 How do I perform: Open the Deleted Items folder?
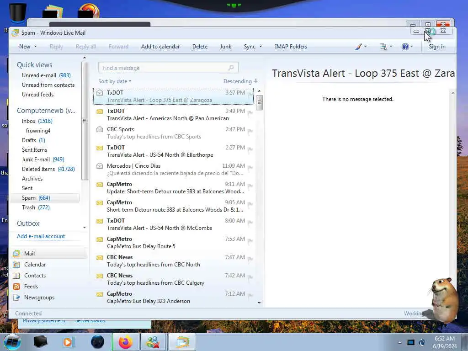(48, 169)
